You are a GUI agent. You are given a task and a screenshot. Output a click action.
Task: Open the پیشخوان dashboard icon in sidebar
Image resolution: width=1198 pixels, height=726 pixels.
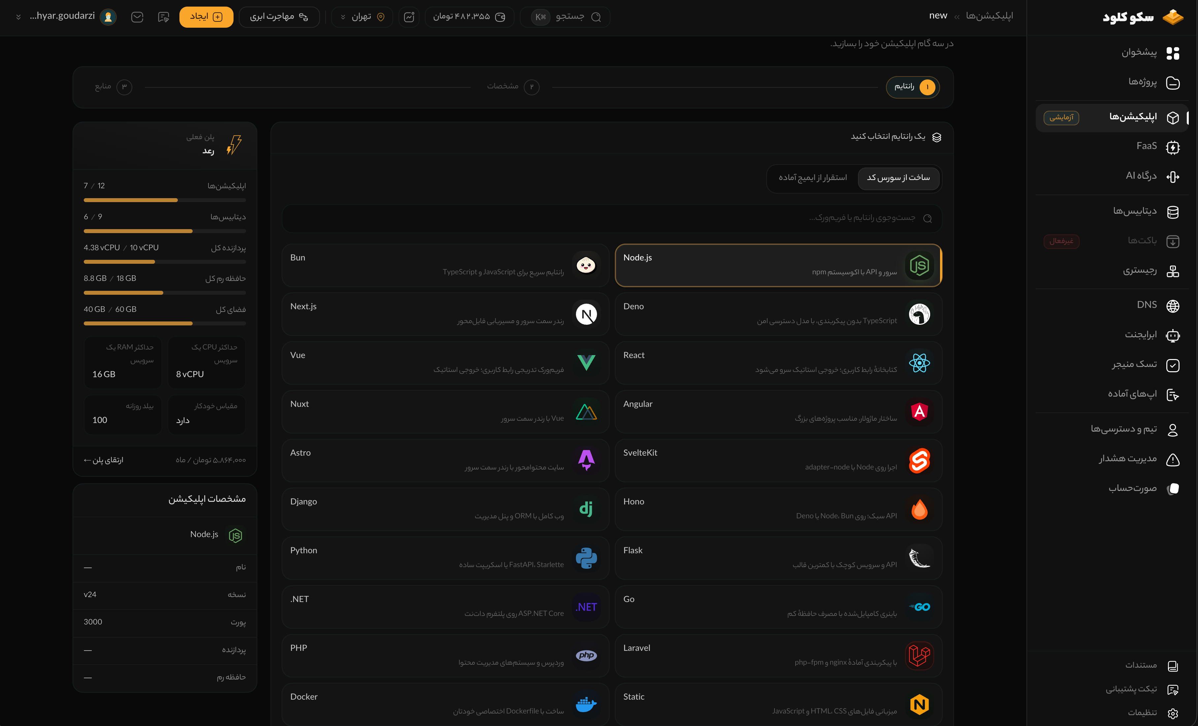[1172, 53]
